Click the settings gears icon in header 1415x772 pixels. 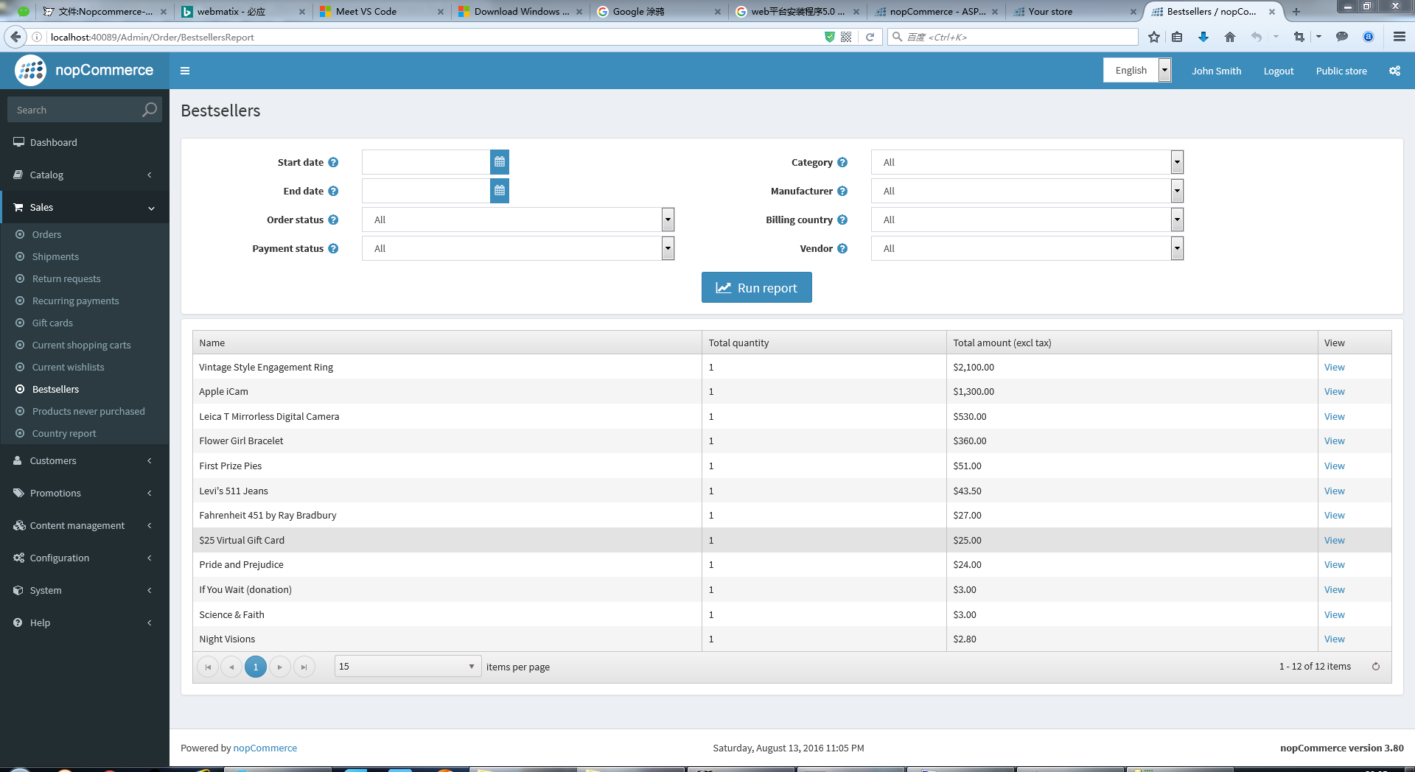(1394, 71)
